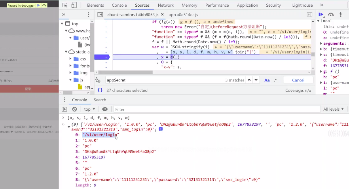Close the chunk-vendors.b4bb8053.js tab
This screenshot has height=189, width=349.
pyautogui.click(x=163, y=15)
